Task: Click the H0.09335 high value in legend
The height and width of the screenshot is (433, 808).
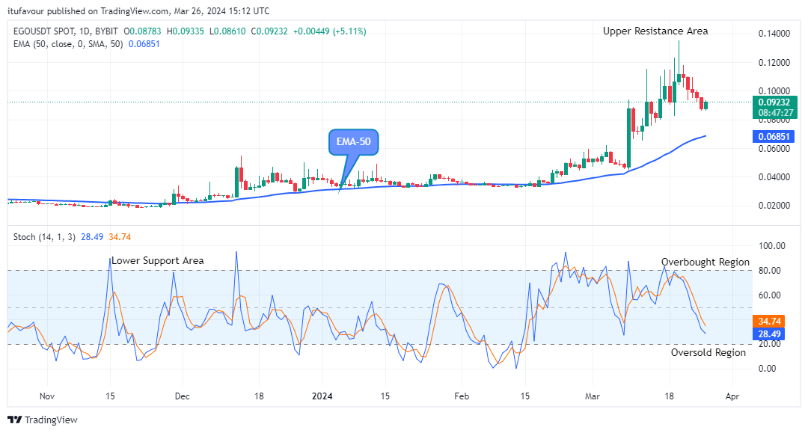Action: click(x=186, y=31)
